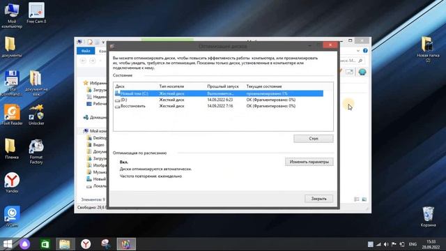This screenshot has height=251, width=446.
Task: Open the Новая папка (2) desktop folder
Action: (428, 49)
